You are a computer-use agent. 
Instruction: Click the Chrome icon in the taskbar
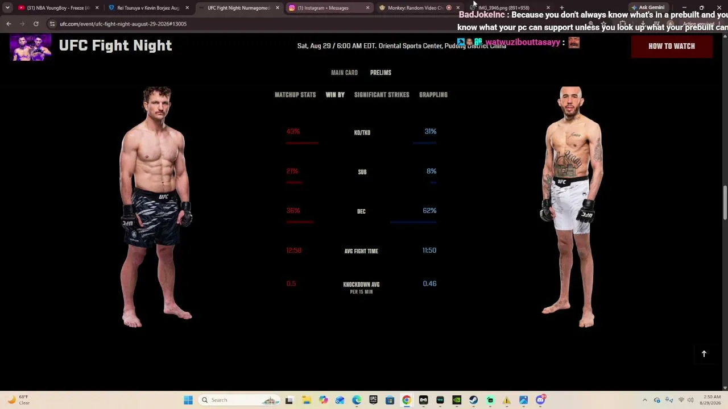click(406, 400)
